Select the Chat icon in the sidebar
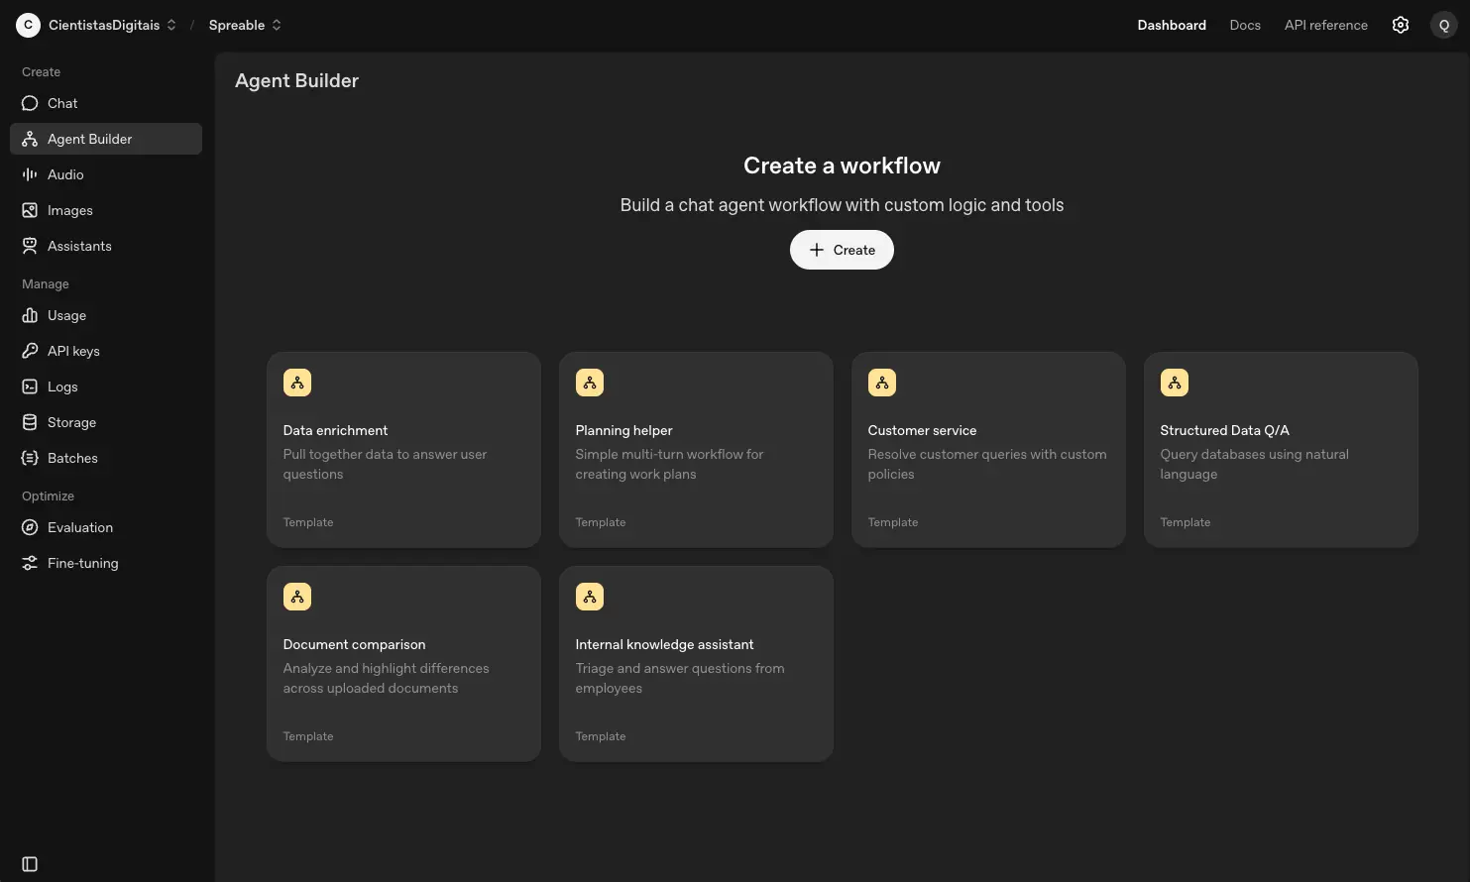1470x882 pixels. pyautogui.click(x=31, y=103)
